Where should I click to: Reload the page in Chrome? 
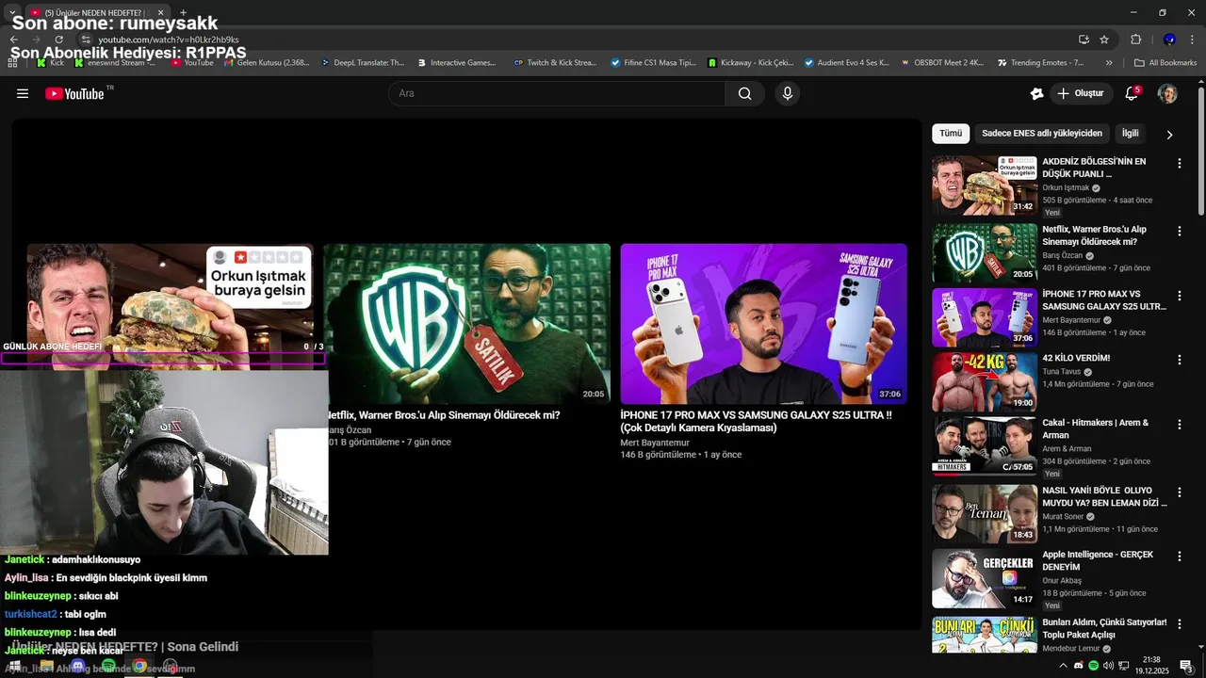point(58,40)
